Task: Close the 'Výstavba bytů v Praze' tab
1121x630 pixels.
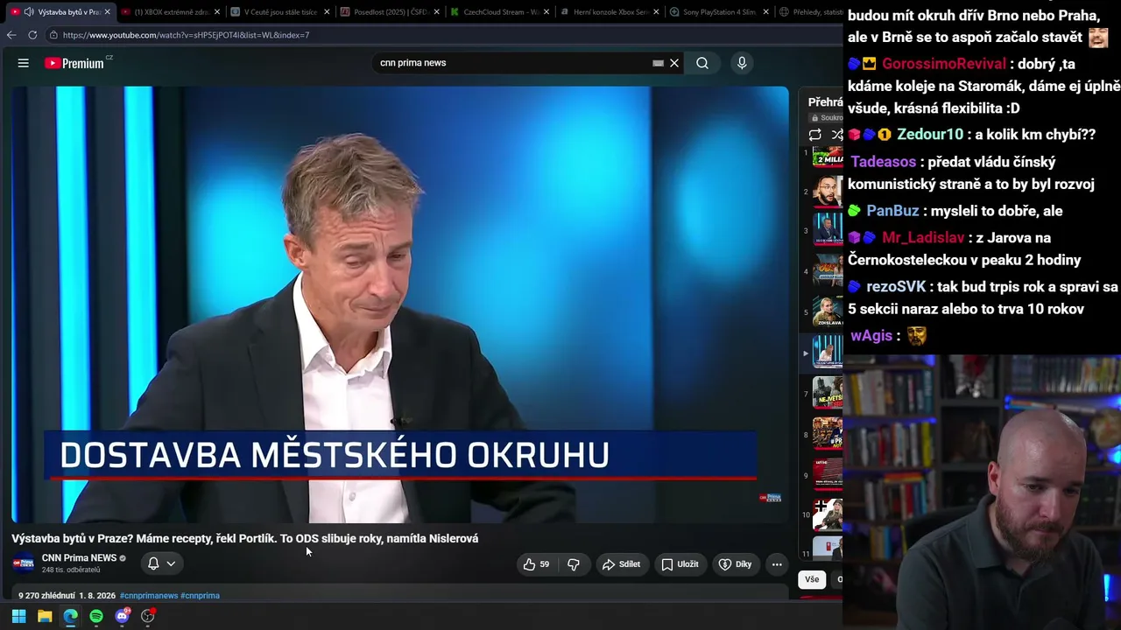Action: pyautogui.click(x=107, y=12)
